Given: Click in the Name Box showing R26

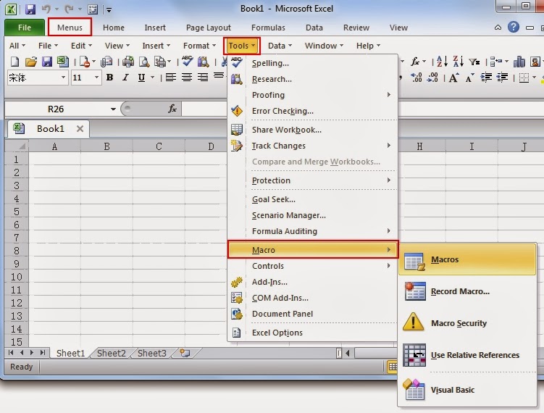Looking at the screenshot, I should coord(56,109).
